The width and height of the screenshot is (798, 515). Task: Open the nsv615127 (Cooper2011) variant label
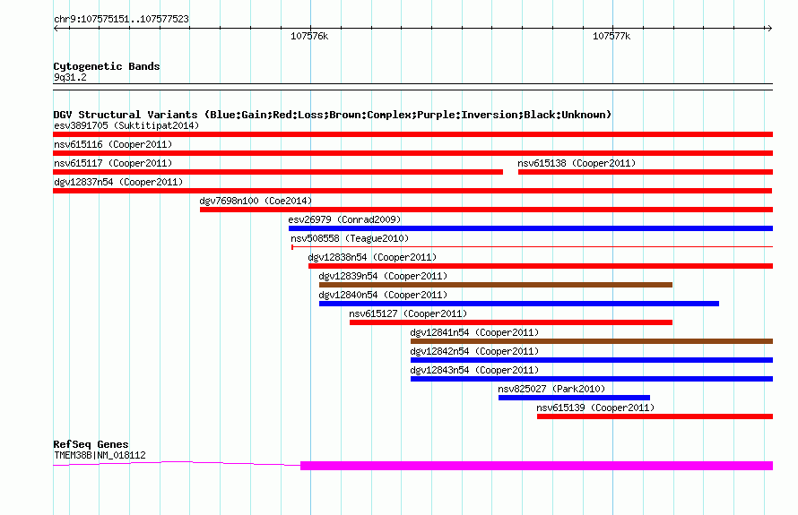point(408,313)
